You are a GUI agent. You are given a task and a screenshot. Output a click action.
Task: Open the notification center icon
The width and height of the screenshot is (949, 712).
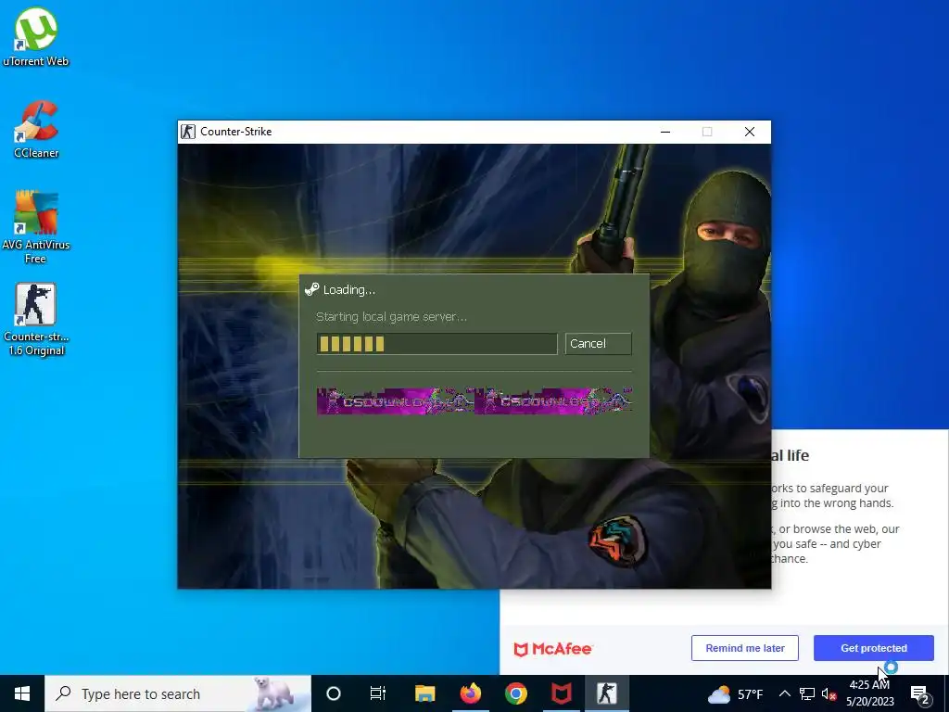[920, 693]
